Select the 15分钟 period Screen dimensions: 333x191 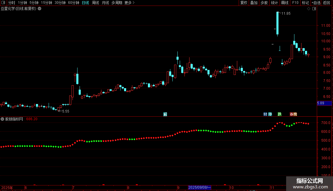[x=47, y=3]
